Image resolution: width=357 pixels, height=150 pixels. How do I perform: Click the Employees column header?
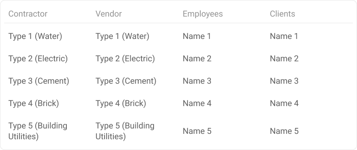(x=203, y=14)
